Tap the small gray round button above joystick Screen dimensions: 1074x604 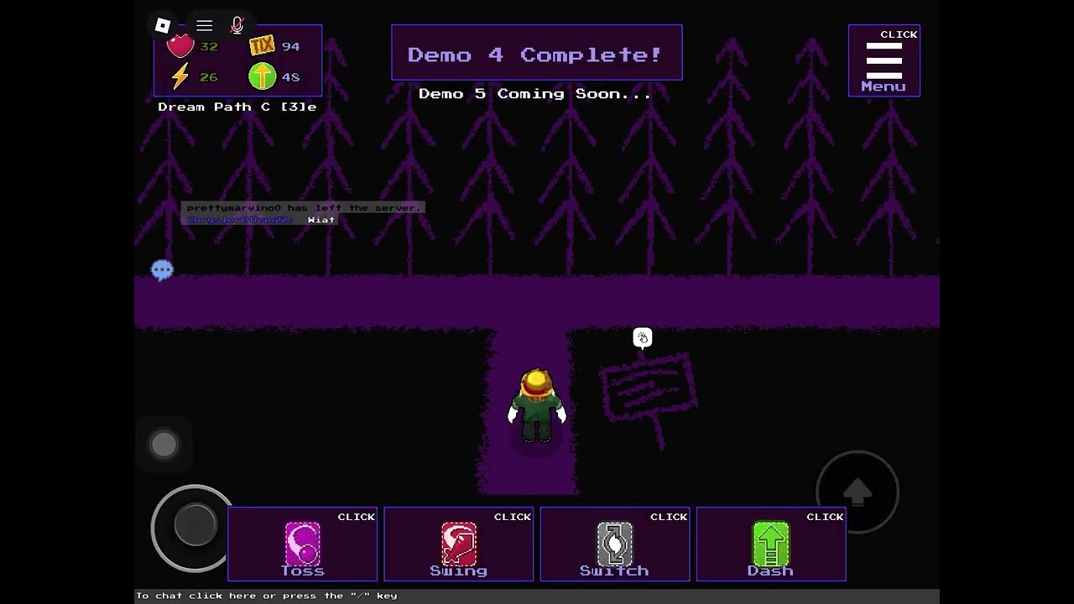click(x=164, y=445)
